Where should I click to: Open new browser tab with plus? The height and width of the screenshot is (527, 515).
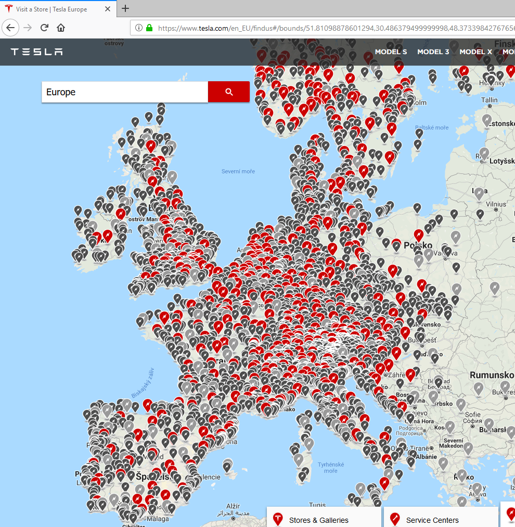click(125, 9)
